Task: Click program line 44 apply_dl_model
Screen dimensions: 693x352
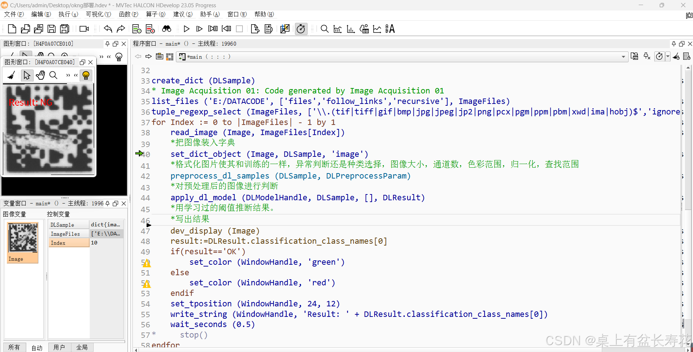Action: tap(297, 198)
